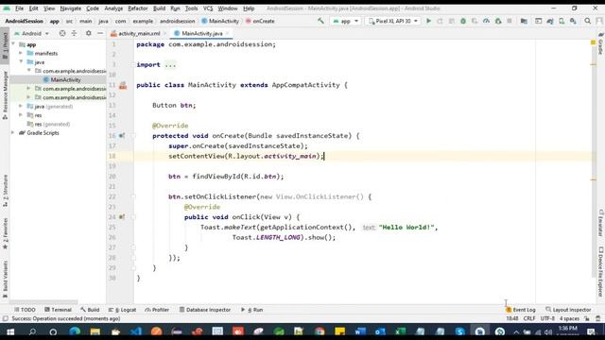Click Select Opened File target icon
The image size is (605, 340).
pyautogui.click(x=62, y=34)
